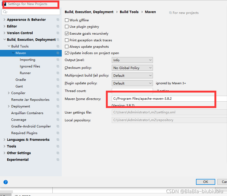Click the Maven home directory field

click(170, 99)
